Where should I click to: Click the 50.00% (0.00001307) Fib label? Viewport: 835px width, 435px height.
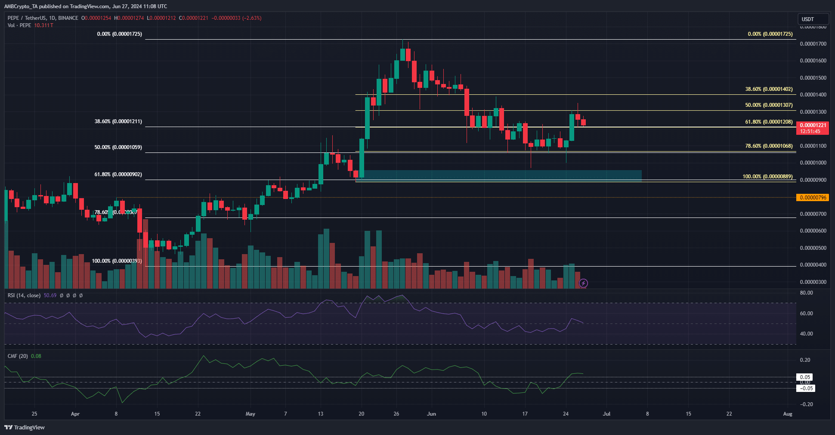[x=769, y=105]
